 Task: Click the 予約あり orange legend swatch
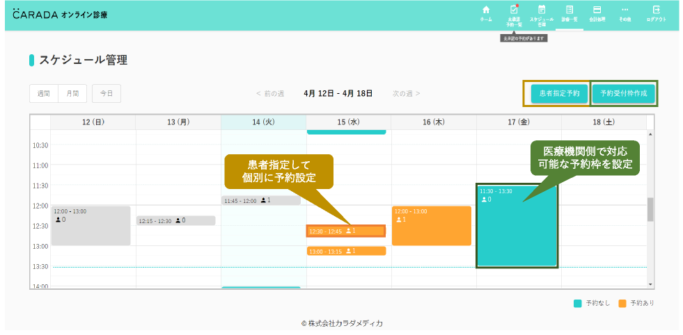coord(622,303)
